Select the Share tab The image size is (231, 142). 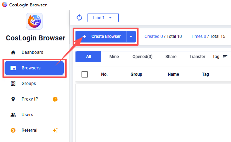pyautogui.click(x=171, y=57)
